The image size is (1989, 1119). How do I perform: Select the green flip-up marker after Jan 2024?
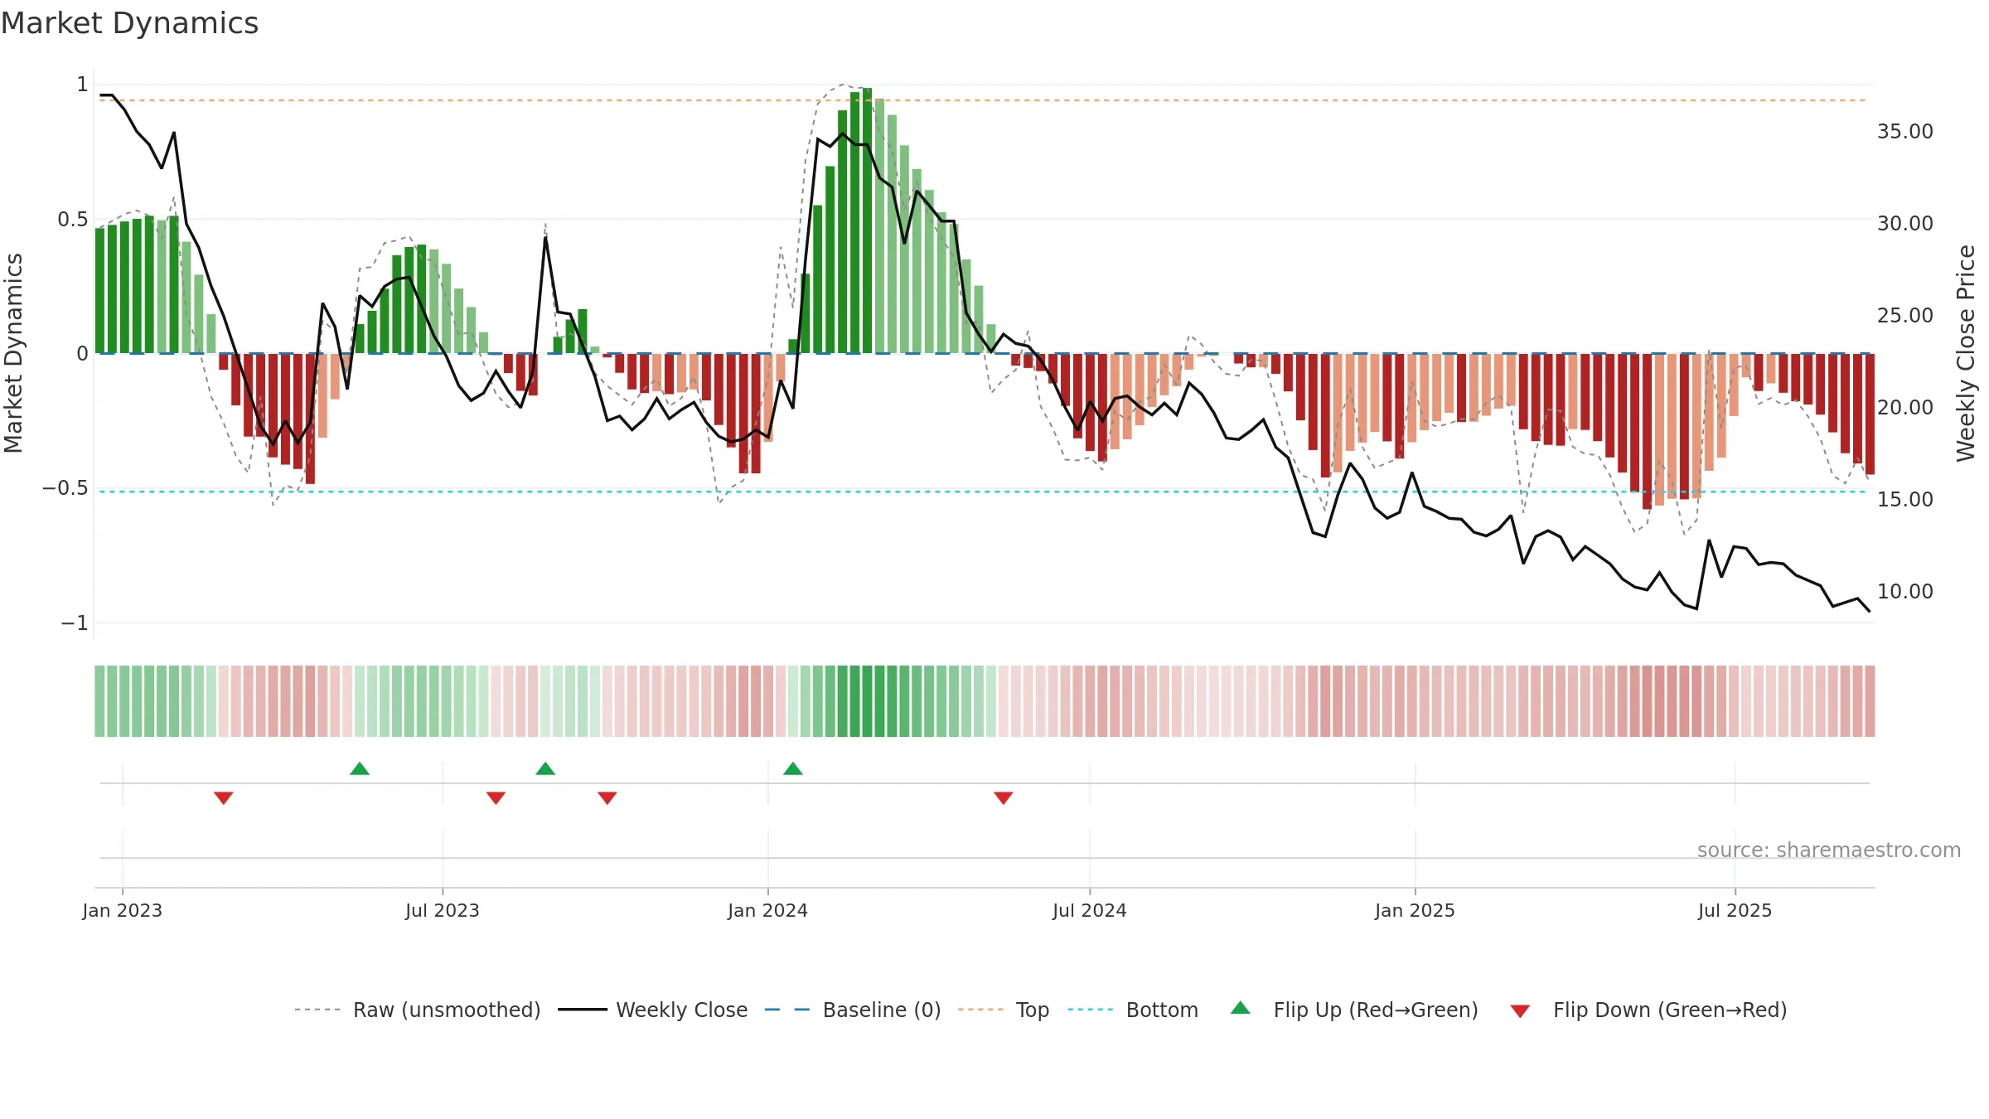[x=793, y=768]
